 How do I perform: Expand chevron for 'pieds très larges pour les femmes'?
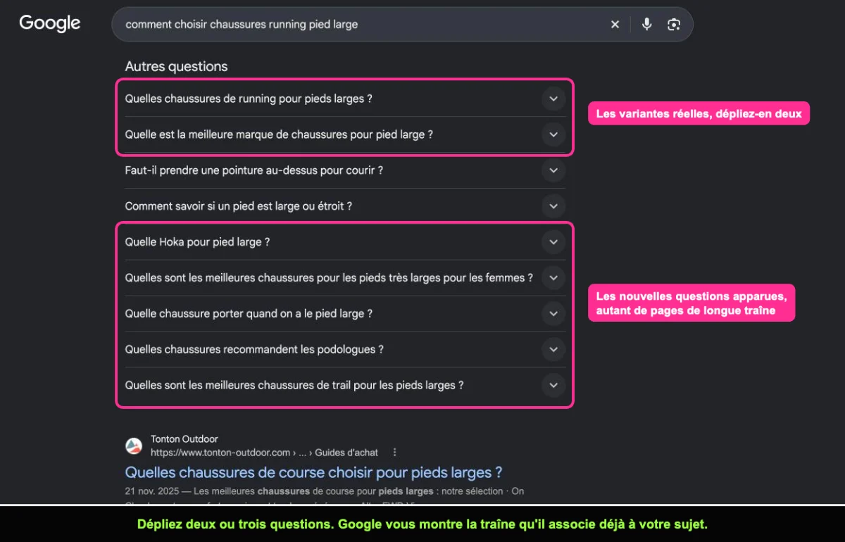553,278
